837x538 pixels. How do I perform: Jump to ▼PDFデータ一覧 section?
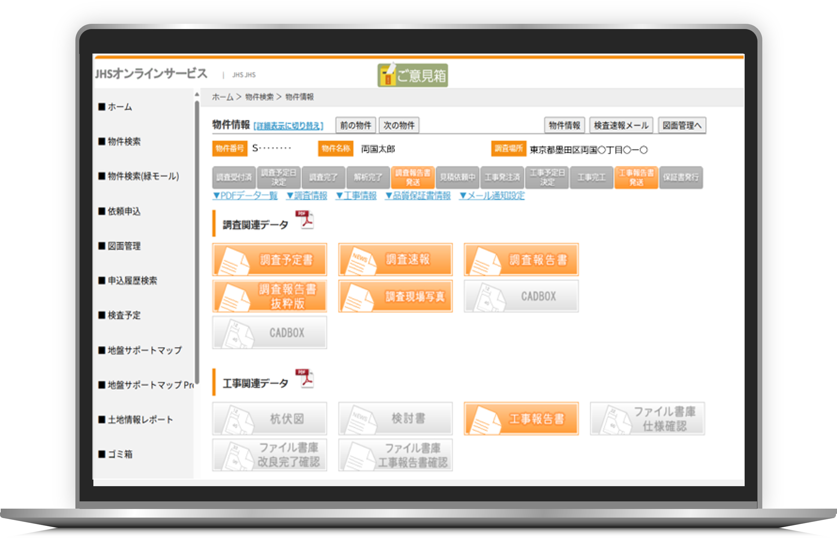pyautogui.click(x=245, y=196)
